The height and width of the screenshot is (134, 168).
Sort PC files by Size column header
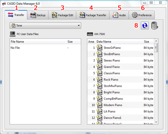(x=74, y=42)
